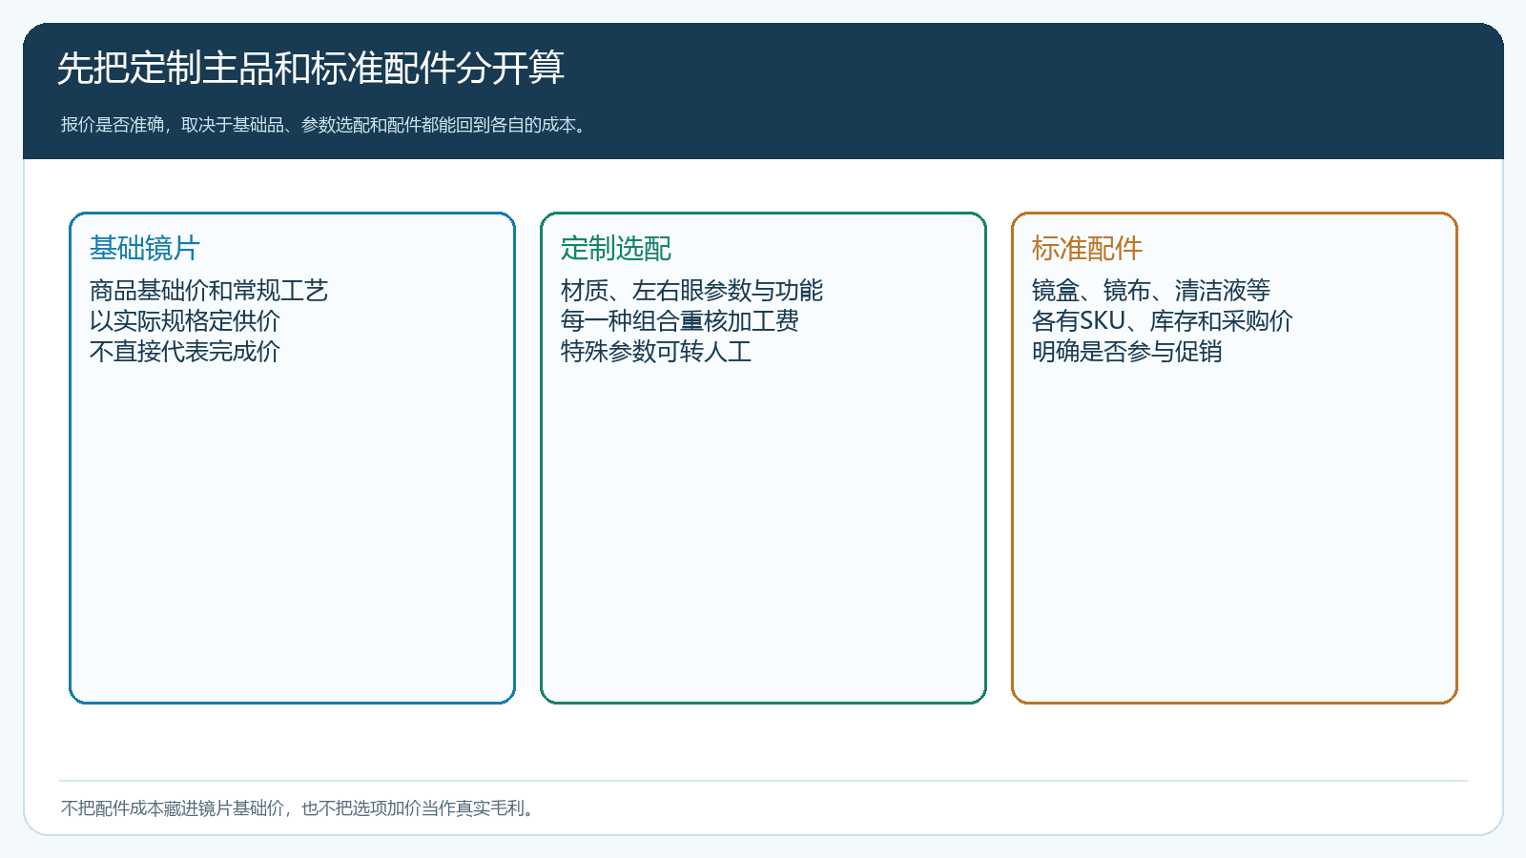Select the line 不直接代表完成价
Viewport: 1526px width, 858px height.
point(185,352)
